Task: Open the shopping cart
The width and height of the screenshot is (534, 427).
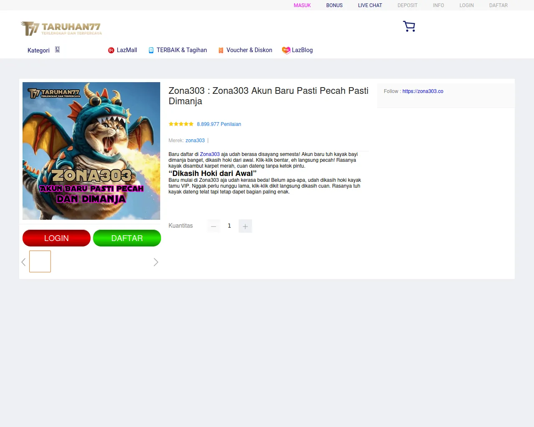Action: point(409,26)
